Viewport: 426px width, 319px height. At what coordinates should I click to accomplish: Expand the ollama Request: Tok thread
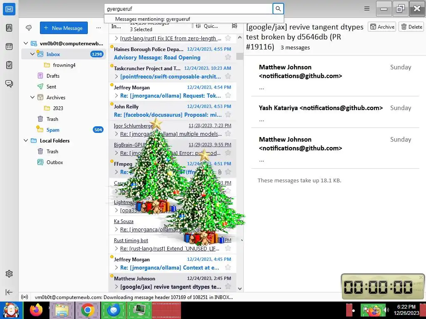116,96
